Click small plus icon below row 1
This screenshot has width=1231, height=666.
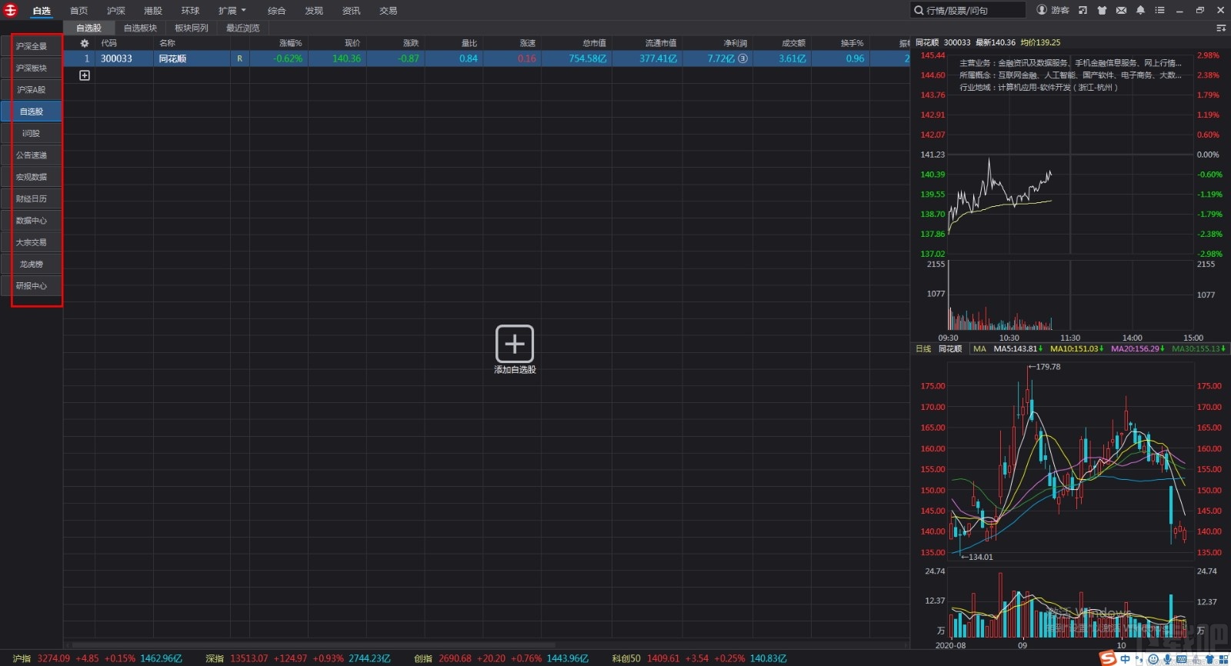85,75
